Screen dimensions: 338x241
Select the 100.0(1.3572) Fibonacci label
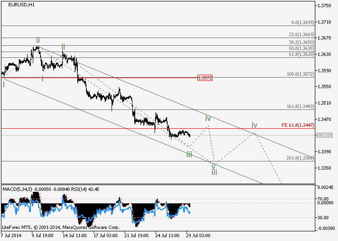point(301,74)
